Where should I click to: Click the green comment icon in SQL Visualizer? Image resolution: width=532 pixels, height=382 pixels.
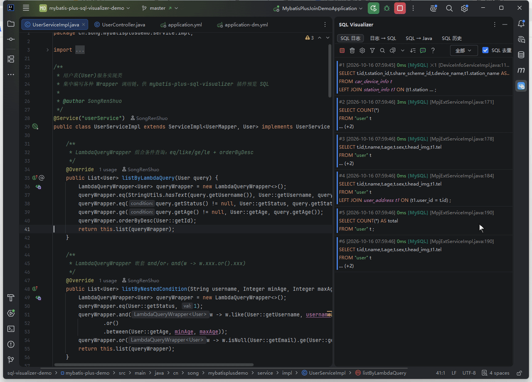pos(423,51)
